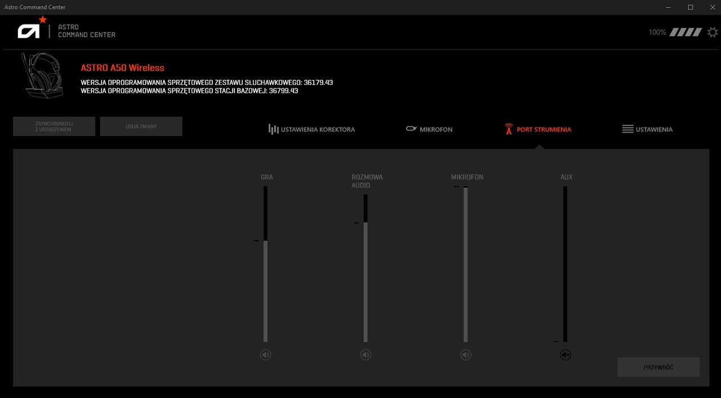This screenshot has width=721, height=398.
Task: Click PRZYWRÓĆ to restore defaults
Action: [658, 367]
